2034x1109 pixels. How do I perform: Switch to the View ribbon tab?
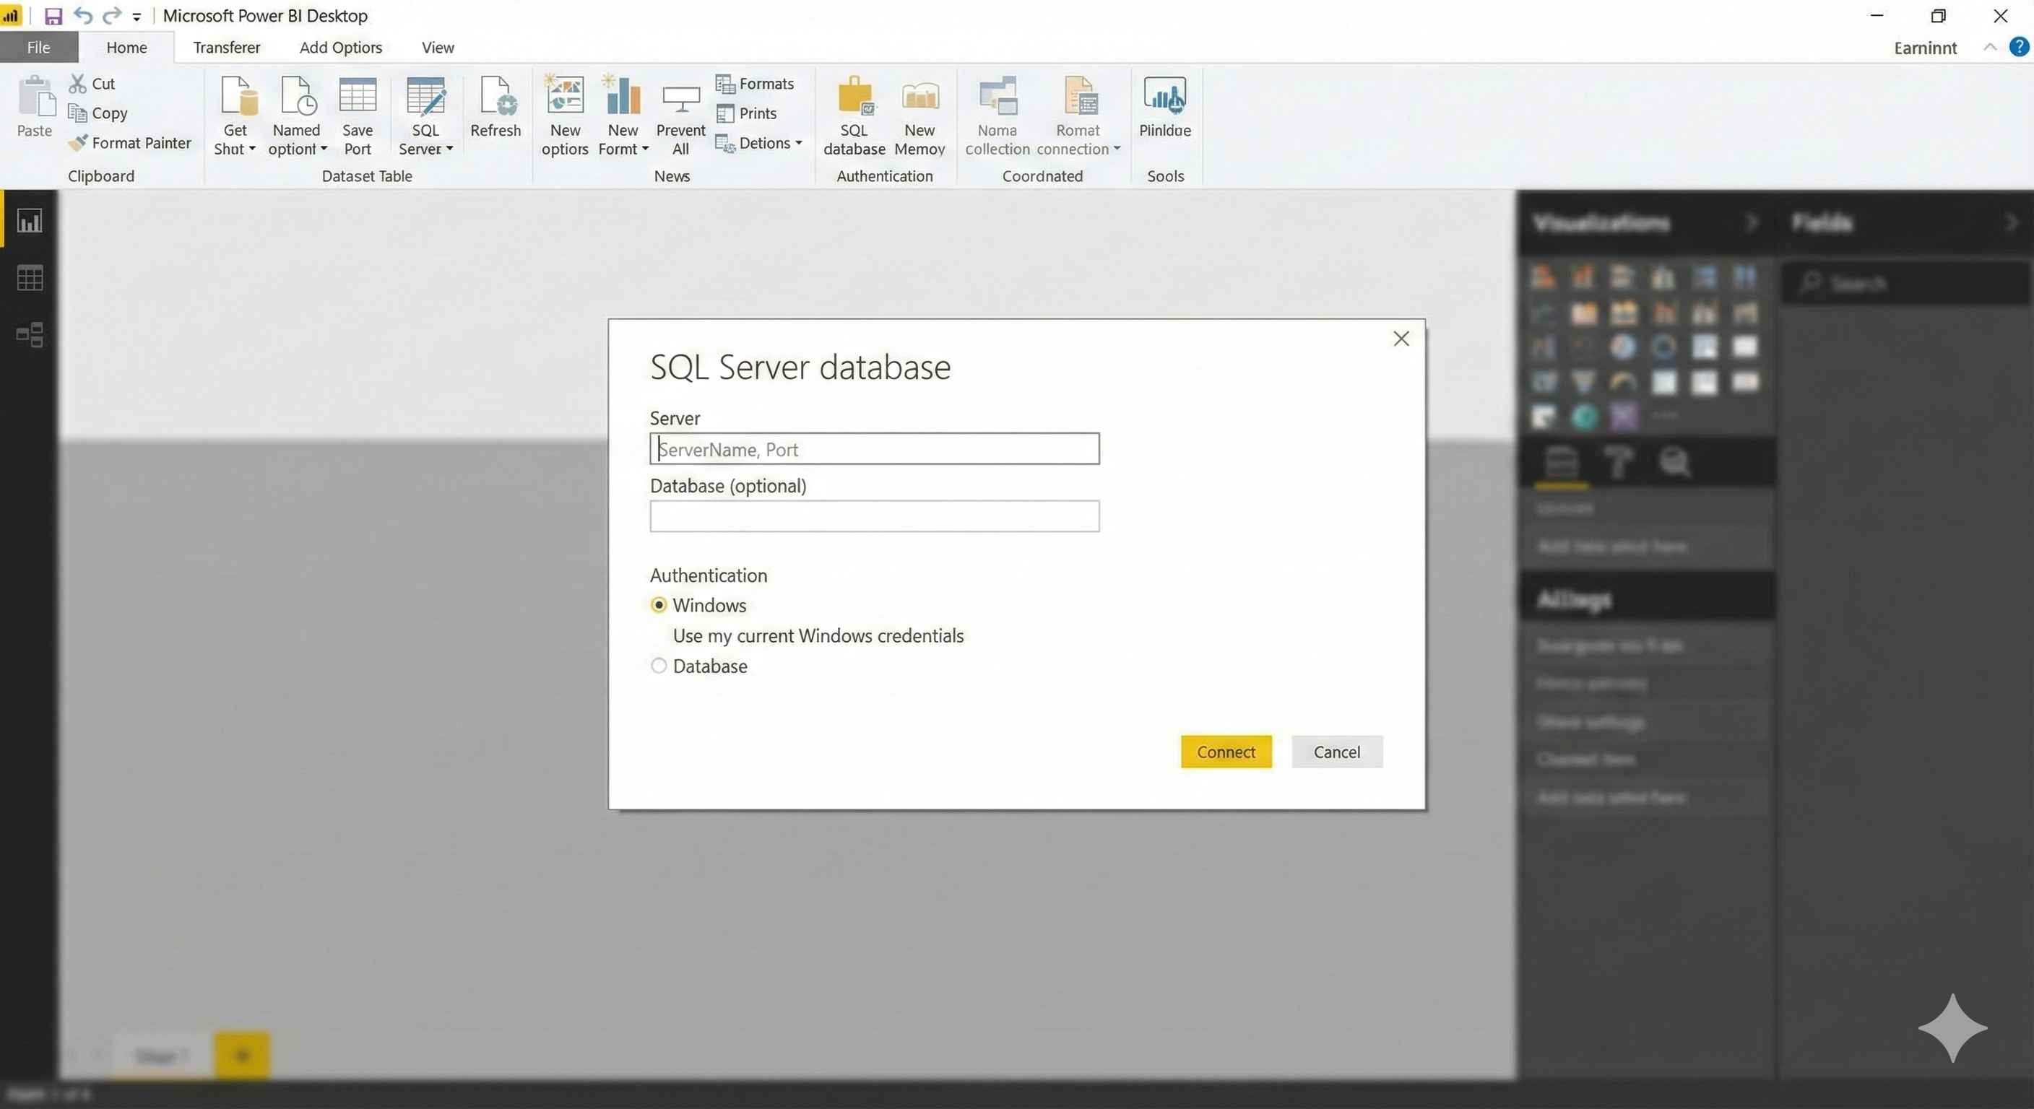pos(438,48)
